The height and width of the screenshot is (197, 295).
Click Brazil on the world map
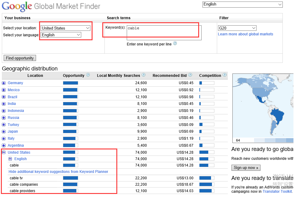[278, 115]
